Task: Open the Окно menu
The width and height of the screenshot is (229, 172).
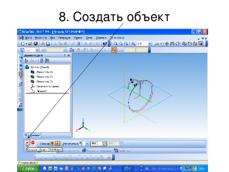Action: click(89, 38)
